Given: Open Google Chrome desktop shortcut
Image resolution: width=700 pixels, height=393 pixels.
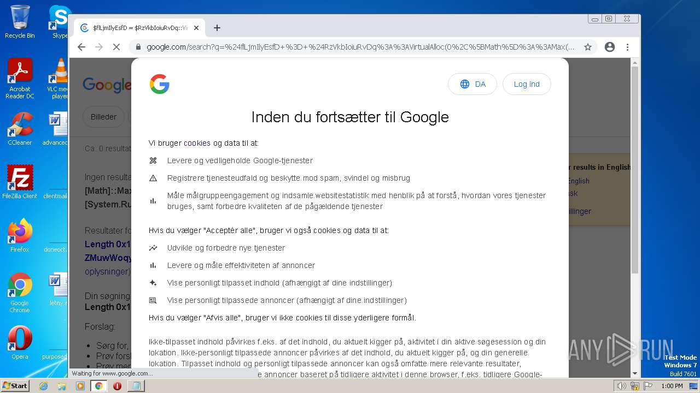Looking at the screenshot, I should (x=20, y=293).
